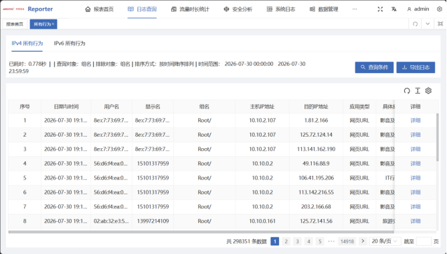Toggle fullscreen mode icon
Viewport: 447px width, 254px height.
coord(380,9)
